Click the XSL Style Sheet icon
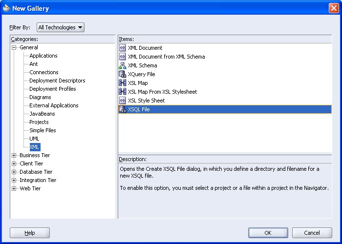The image size is (342, 244). [x=122, y=101]
